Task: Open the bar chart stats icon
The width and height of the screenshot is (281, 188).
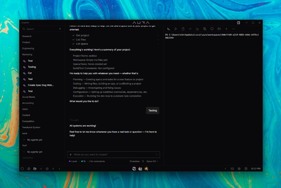Action: (x=197, y=29)
